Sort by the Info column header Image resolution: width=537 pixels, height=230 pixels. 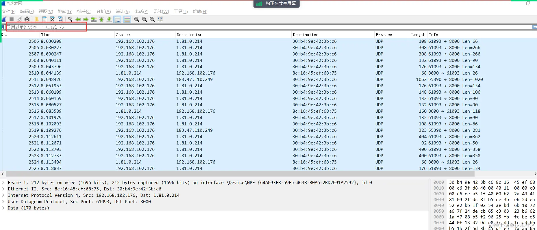pyautogui.click(x=482, y=35)
